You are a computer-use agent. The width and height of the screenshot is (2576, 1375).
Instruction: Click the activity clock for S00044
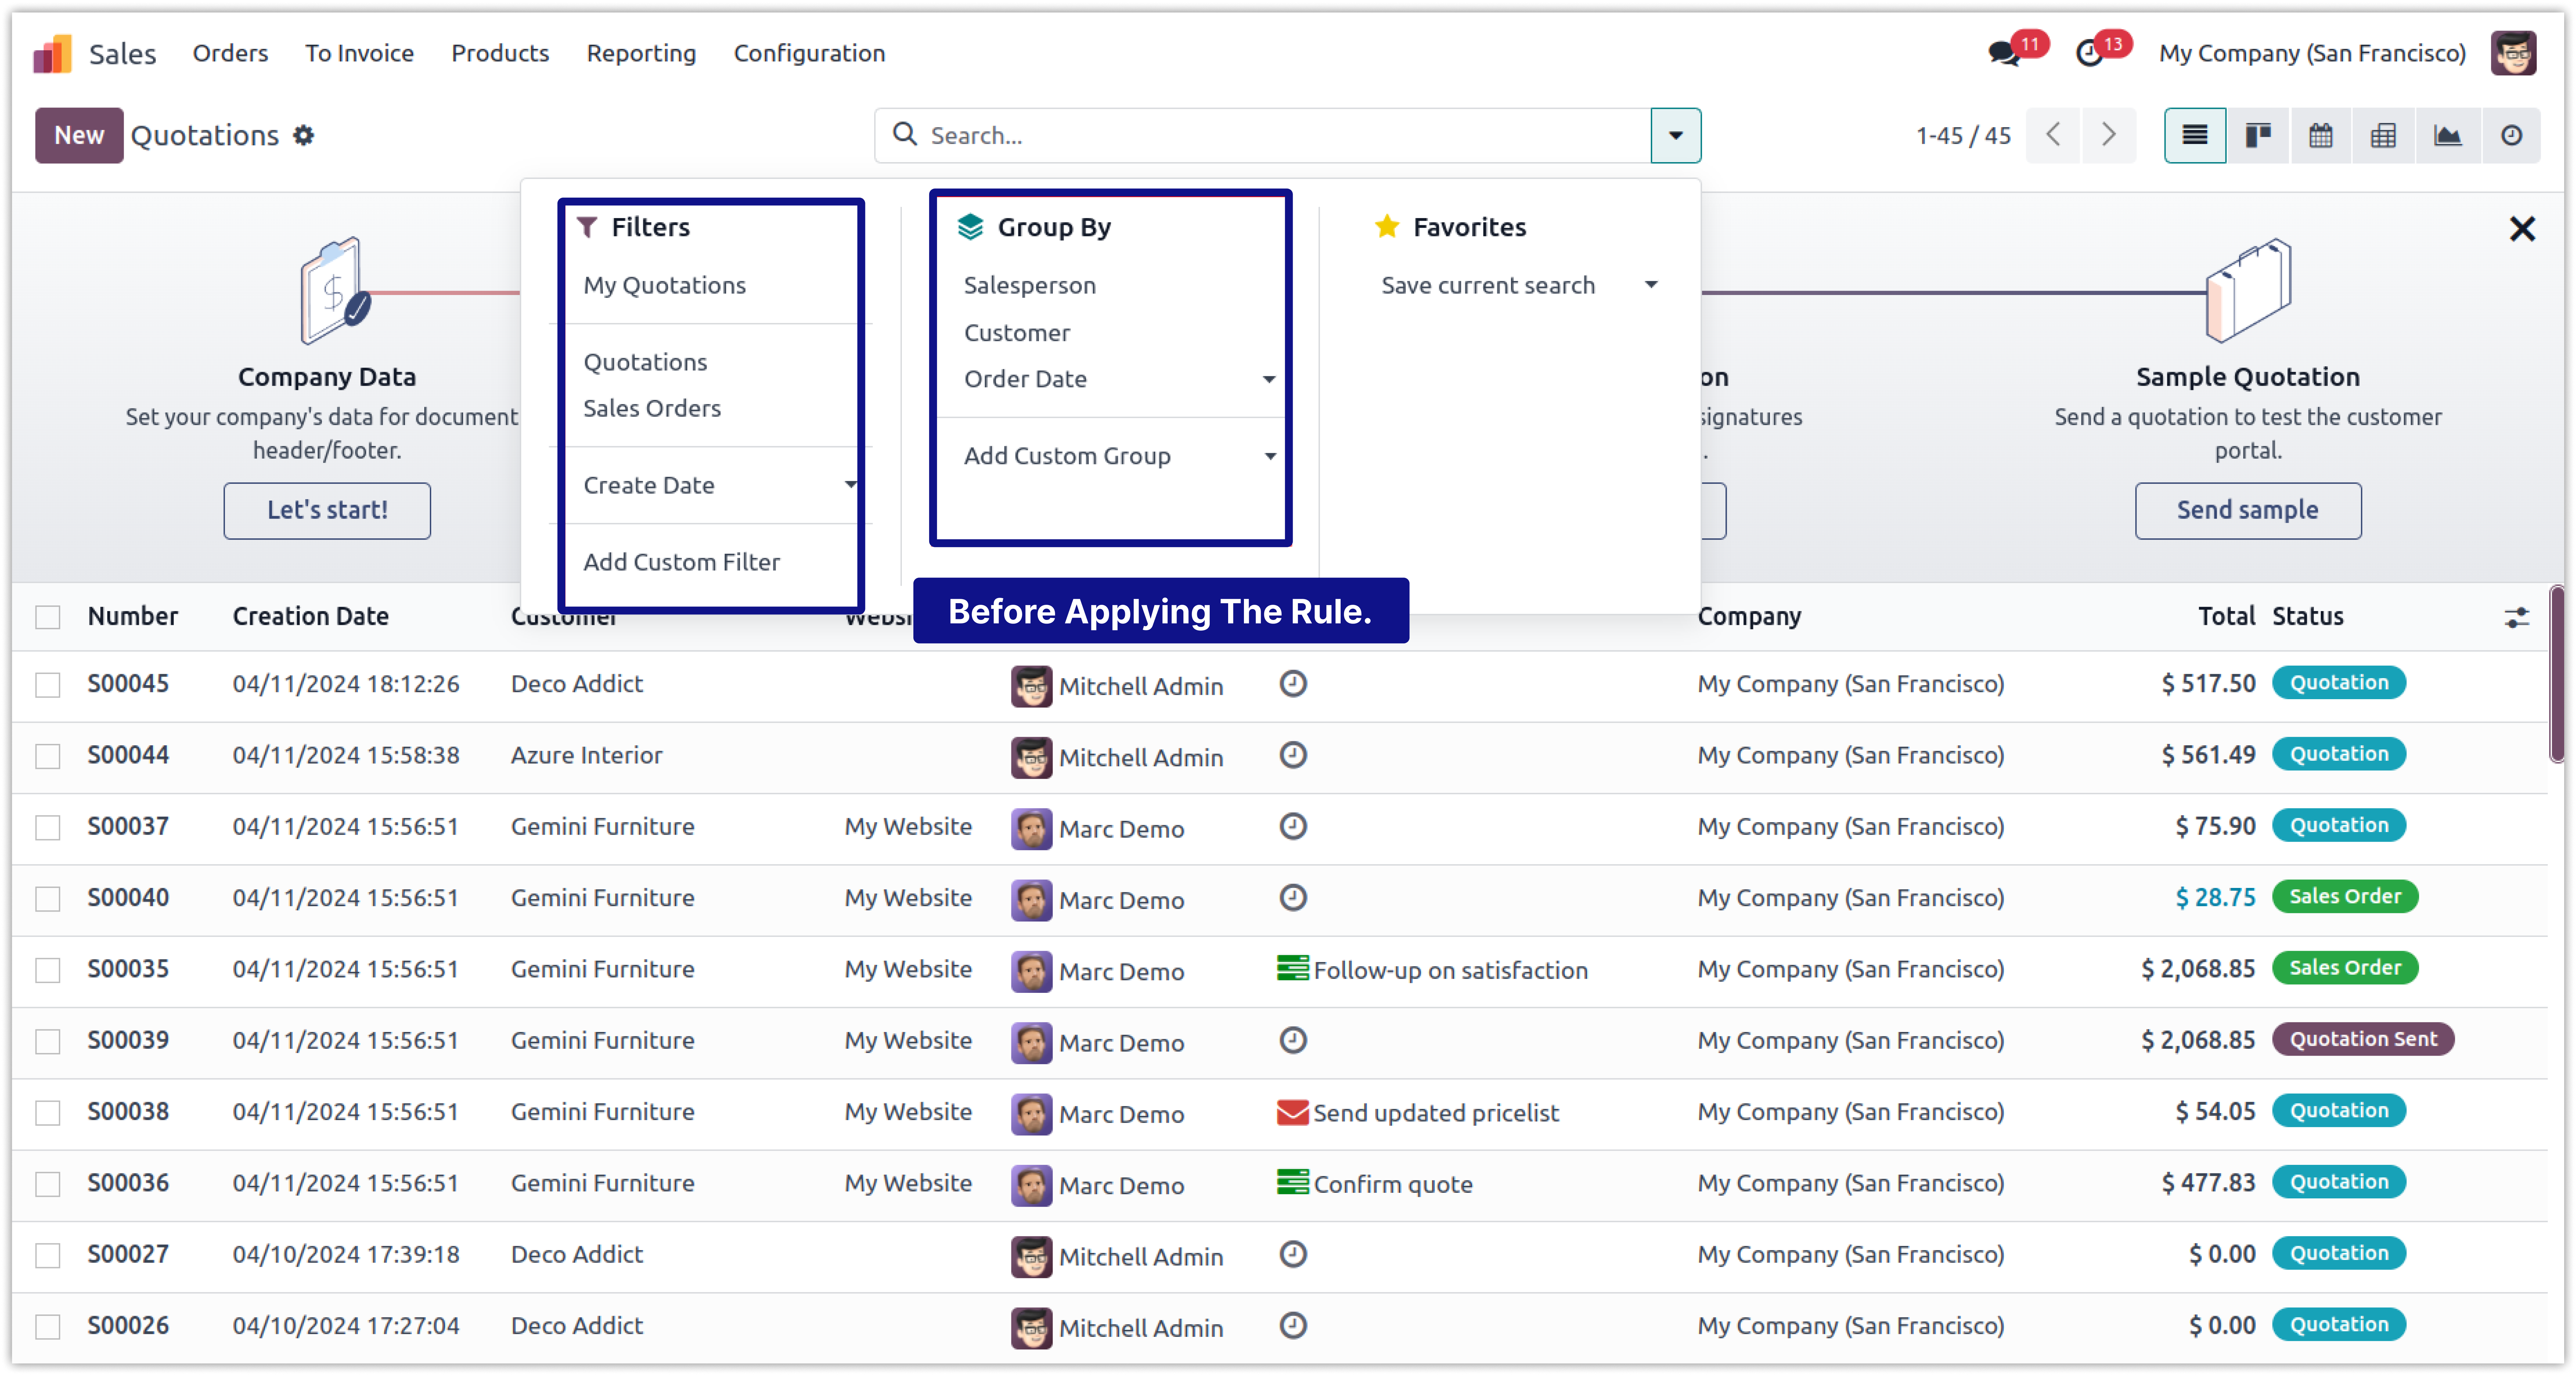(x=1293, y=755)
